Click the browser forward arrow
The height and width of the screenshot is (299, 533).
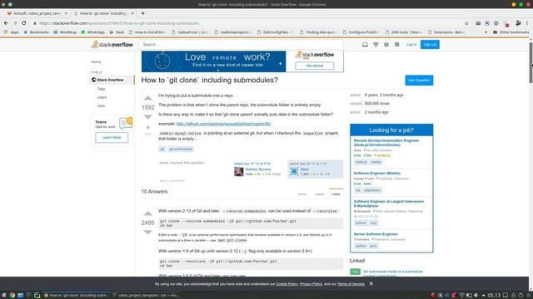point(15,23)
